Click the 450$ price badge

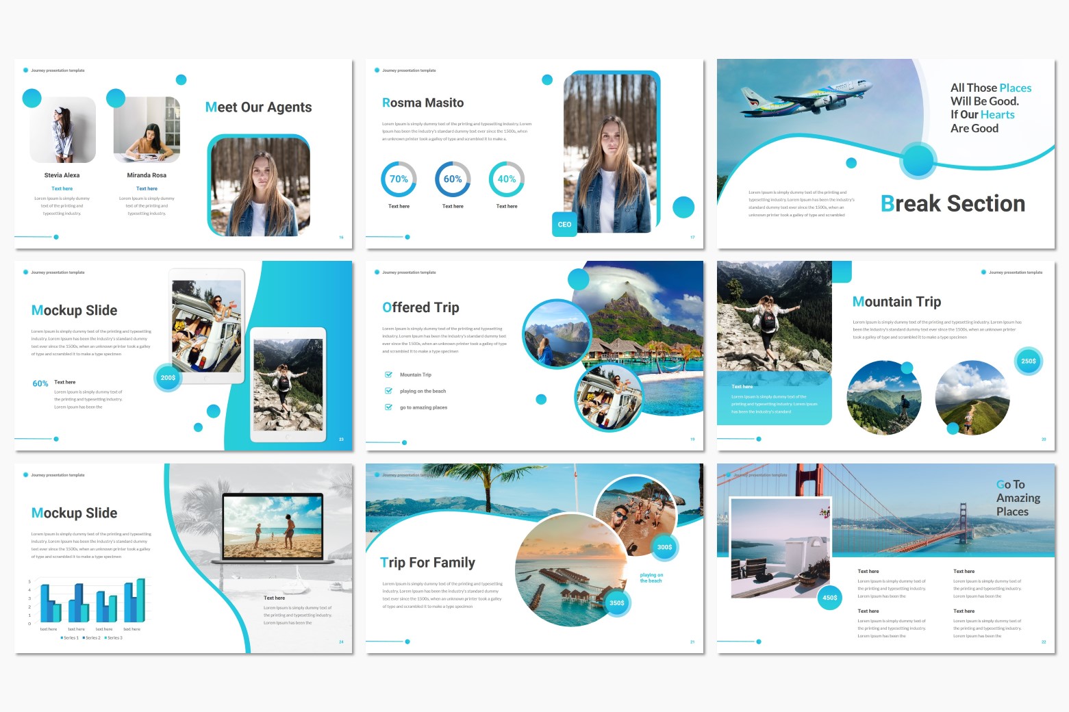tap(829, 598)
